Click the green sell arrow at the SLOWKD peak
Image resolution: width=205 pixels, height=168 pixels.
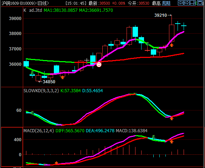pos(135,94)
